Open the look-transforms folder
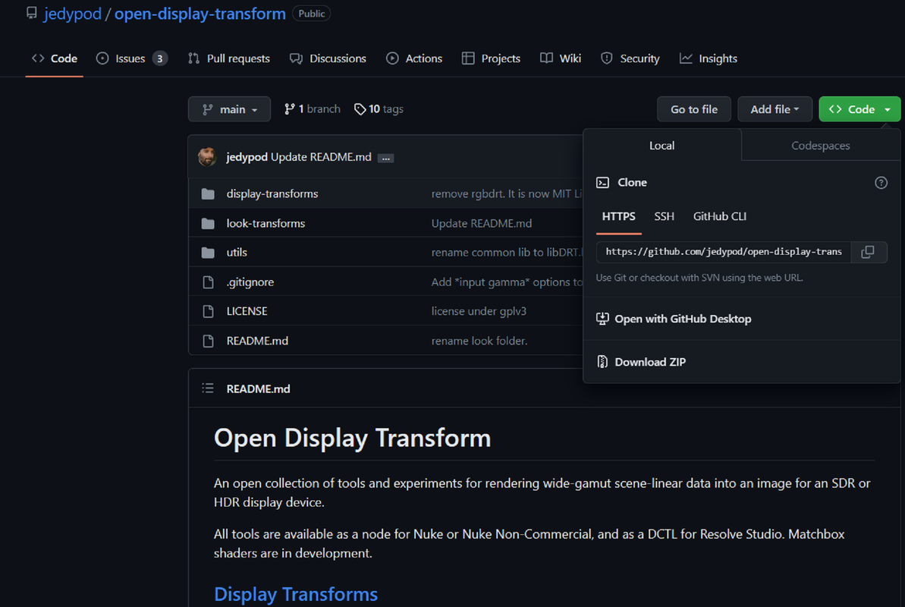This screenshot has width=905, height=607. point(266,224)
